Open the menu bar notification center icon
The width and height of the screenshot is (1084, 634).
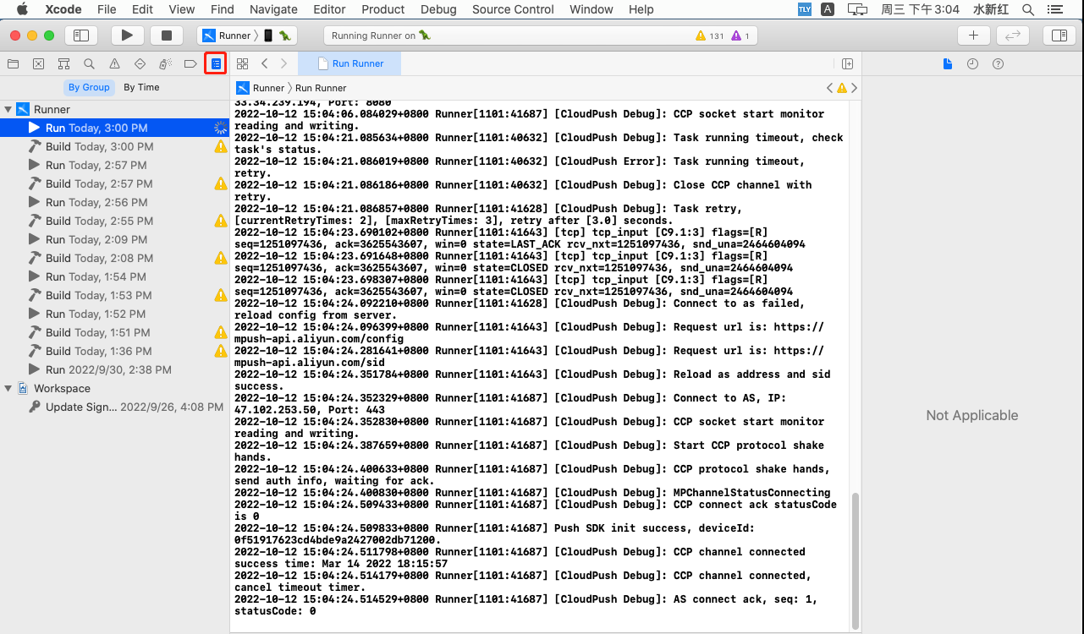[x=1054, y=9]
